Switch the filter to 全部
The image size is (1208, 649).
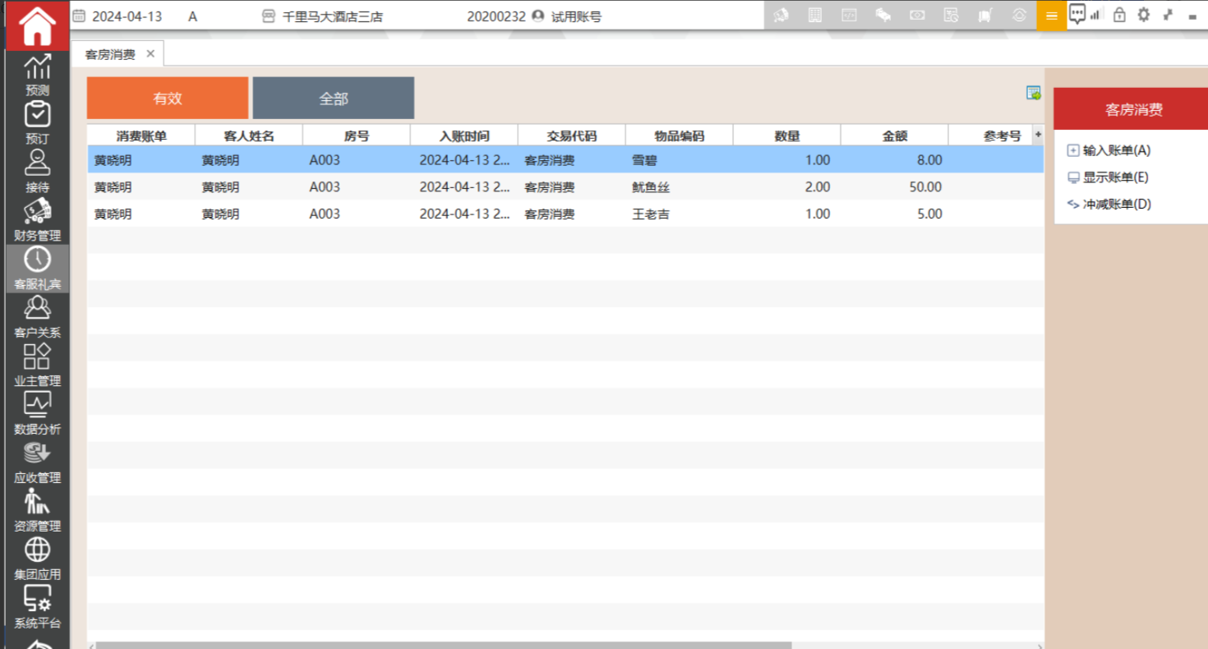[333, 99]
